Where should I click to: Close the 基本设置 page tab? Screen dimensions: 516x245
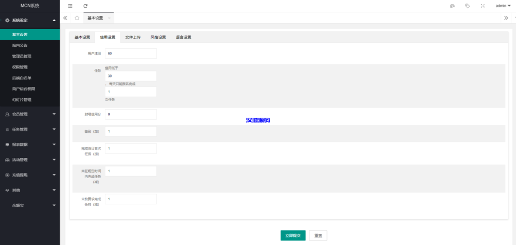[109, 18]
